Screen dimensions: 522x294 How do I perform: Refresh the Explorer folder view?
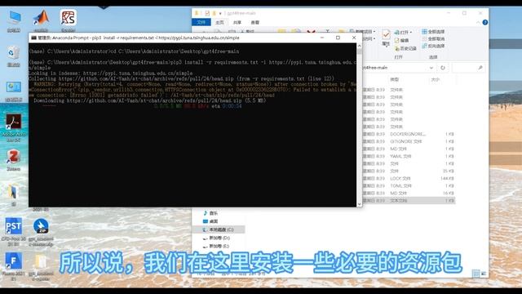coord(443,68)
